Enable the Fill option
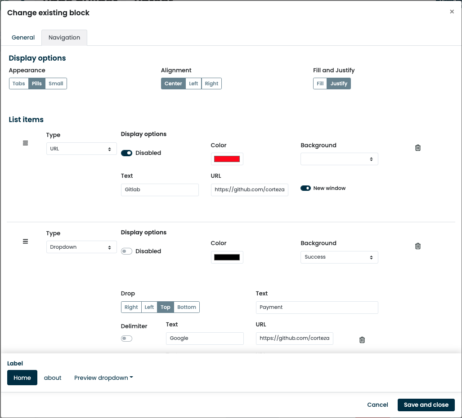Viewport: 462px width, 418px height. (320, 84)
